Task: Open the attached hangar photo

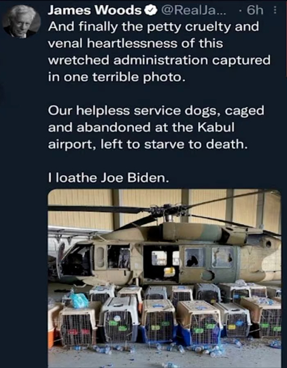Action: (164, 279)
